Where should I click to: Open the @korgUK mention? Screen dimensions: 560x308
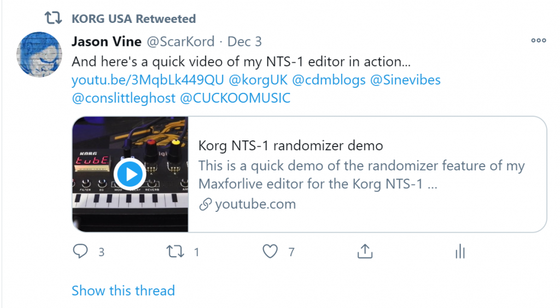click(258, 80)
